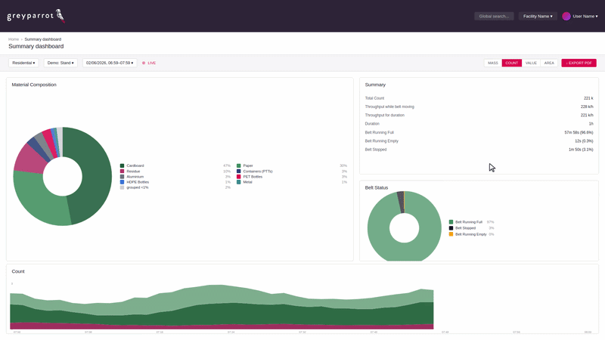Viewport: 605px width, 340px height.
Task: Switch to the MASS metric tab
Action: pos(493,63)
